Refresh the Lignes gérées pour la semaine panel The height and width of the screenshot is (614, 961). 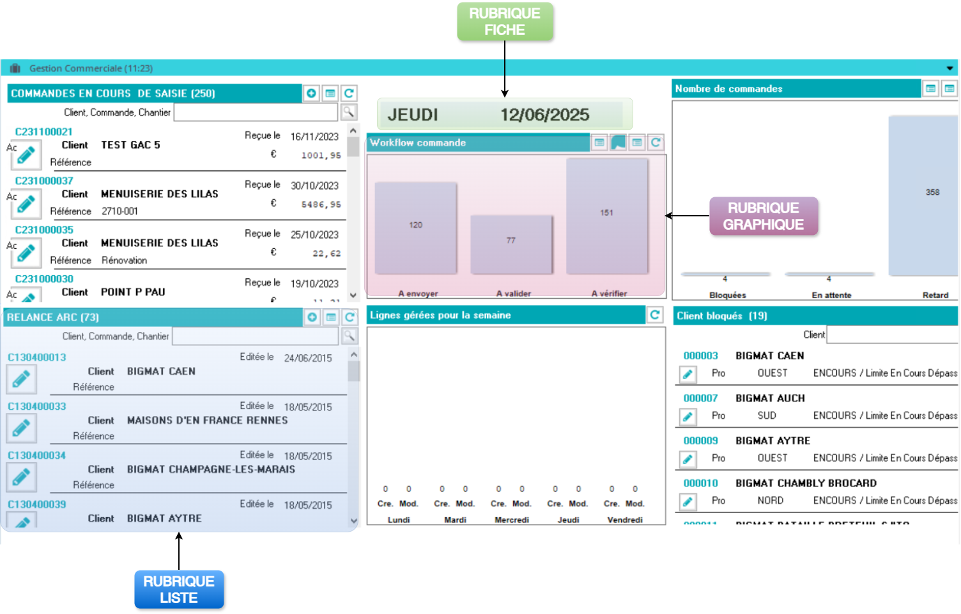point(655,315)
